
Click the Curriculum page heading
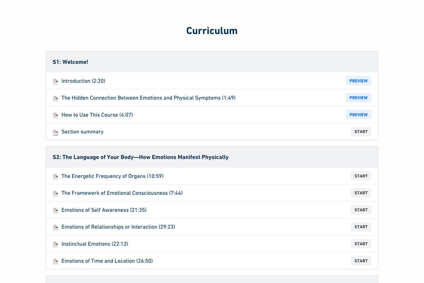click(212, 31)
